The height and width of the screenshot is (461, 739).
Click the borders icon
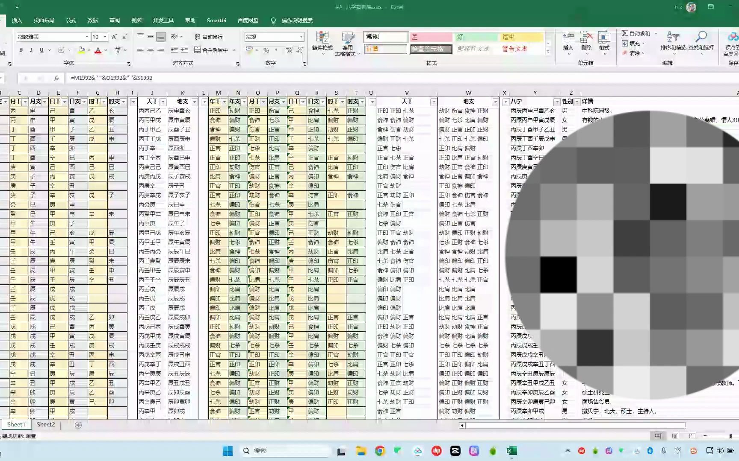[x=62, y=50]
